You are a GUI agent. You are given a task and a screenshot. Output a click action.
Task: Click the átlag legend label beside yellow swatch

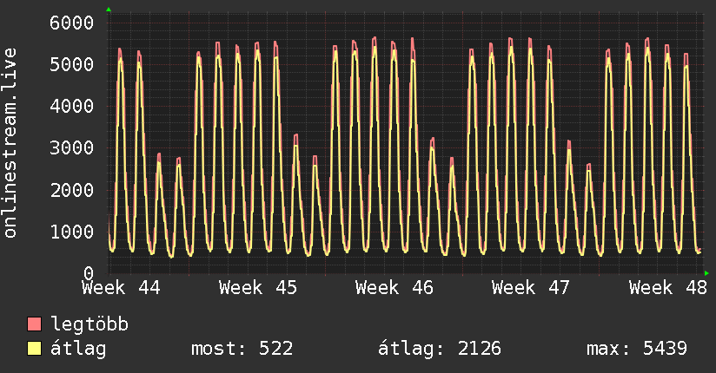point(78,349)
